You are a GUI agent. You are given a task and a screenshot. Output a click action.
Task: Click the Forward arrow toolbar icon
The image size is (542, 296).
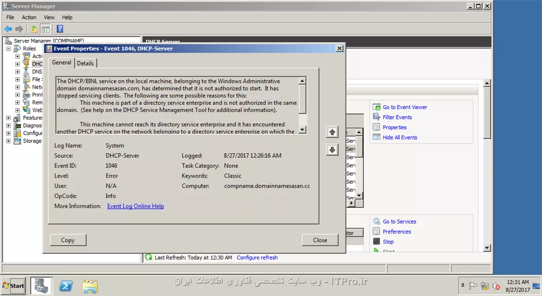coord(20,29)
